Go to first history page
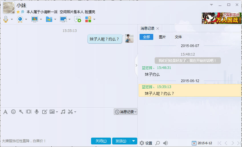 tap(220, 143)
